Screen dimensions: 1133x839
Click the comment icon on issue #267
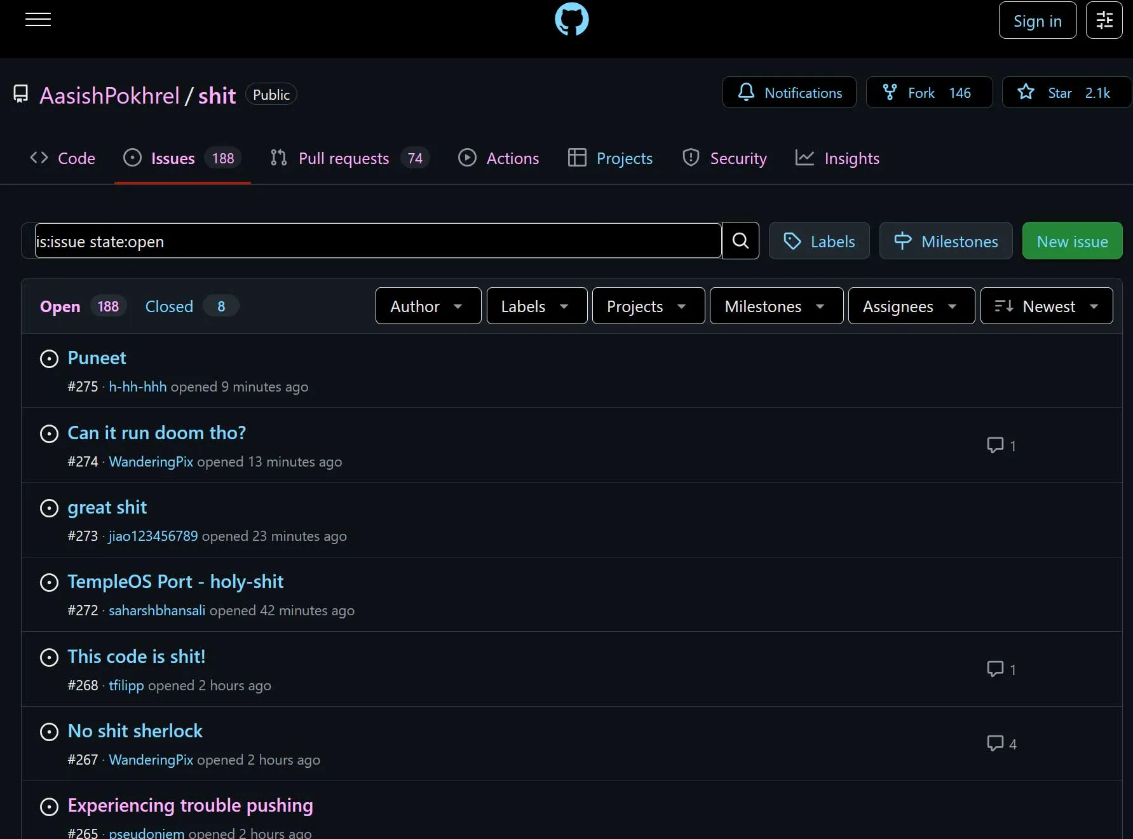coord(994,743)
